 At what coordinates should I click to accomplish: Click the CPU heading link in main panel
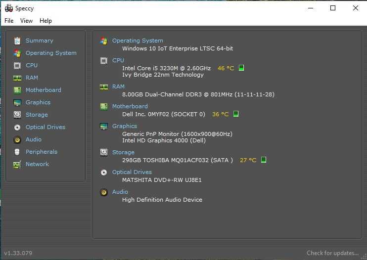click(x=118, y=60)
